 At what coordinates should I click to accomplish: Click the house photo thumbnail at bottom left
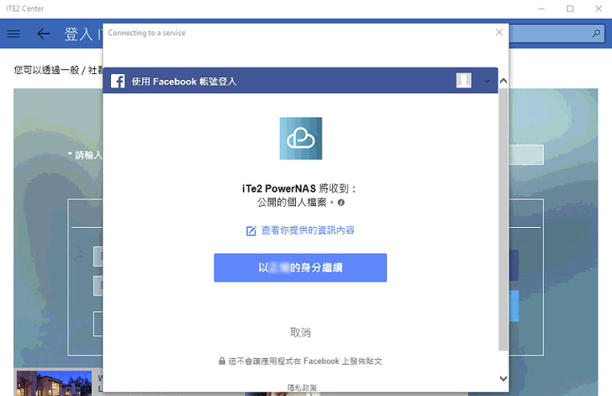click(55, 383)
